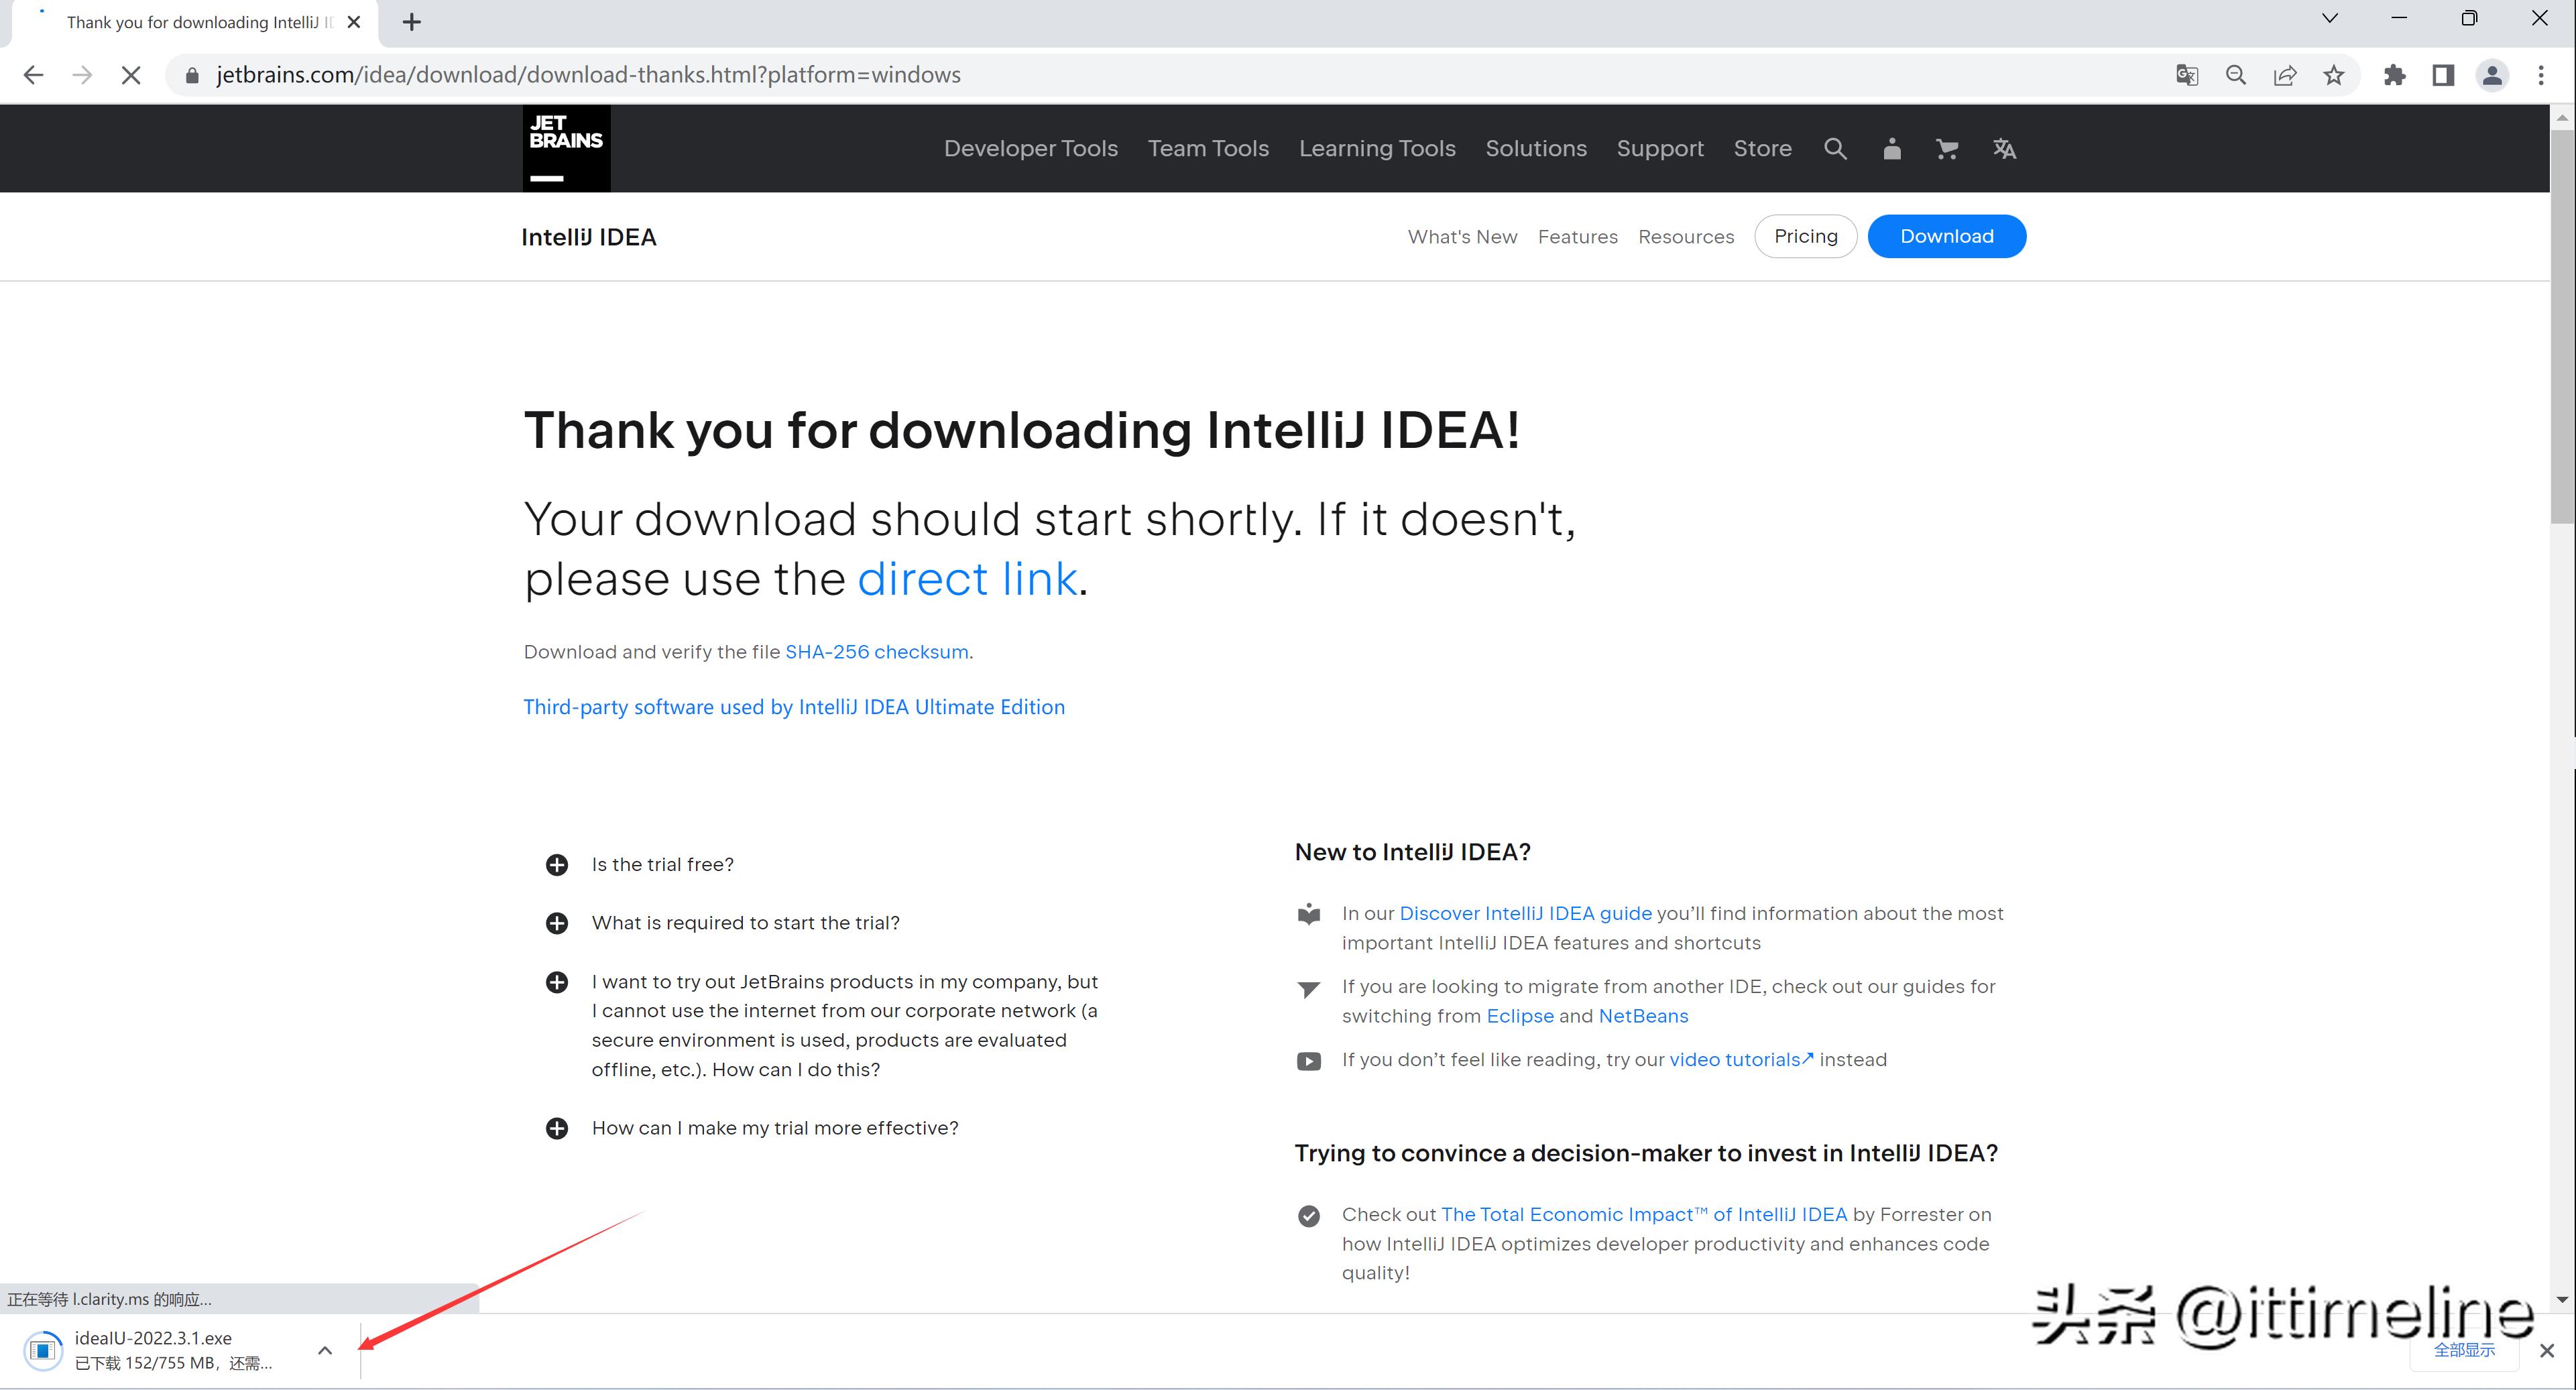Bookmark this page with the star
This screenshot has width=2576, height=1390.
(x=2334, y=75)
